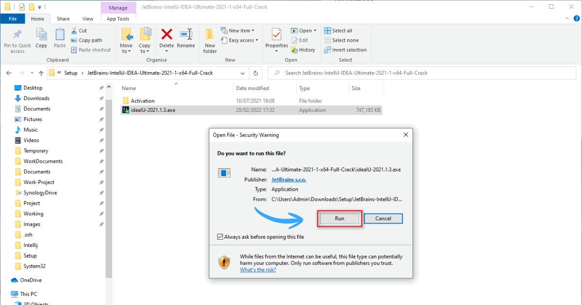Open the JetBrains s.r.o. publisher link

(x=289, y=180)
